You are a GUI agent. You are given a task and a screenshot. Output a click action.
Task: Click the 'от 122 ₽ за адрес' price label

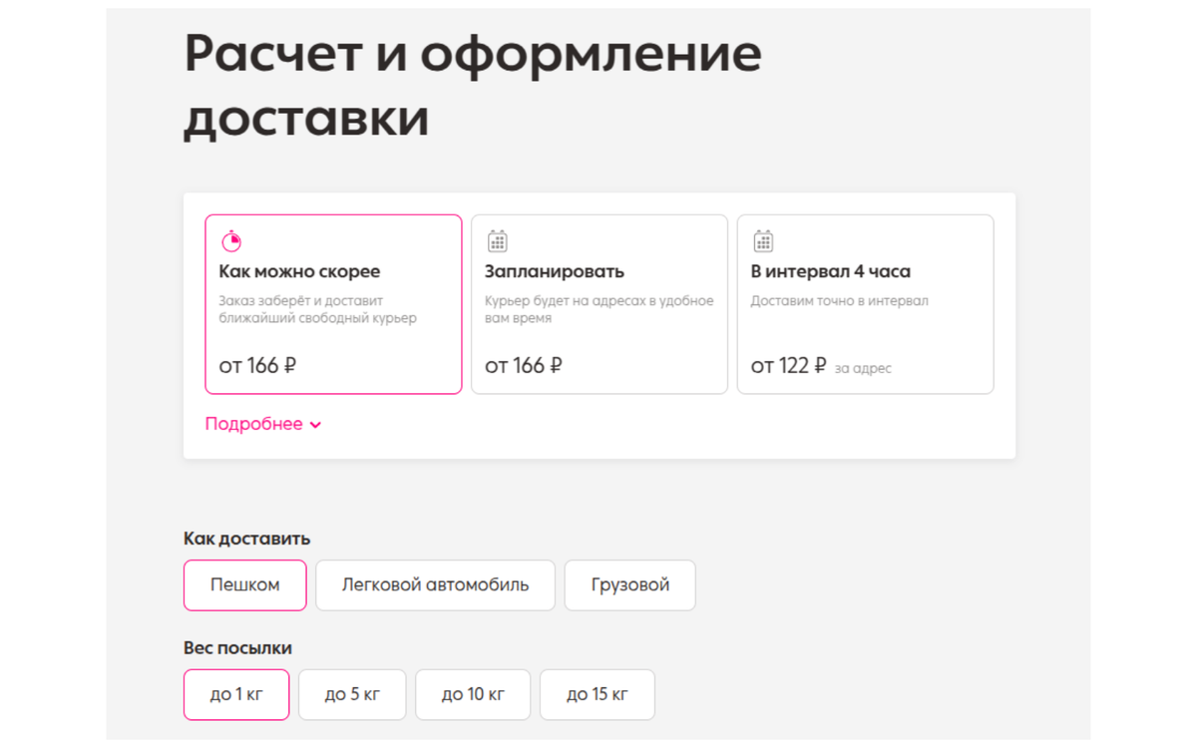(x=821, y=365)
